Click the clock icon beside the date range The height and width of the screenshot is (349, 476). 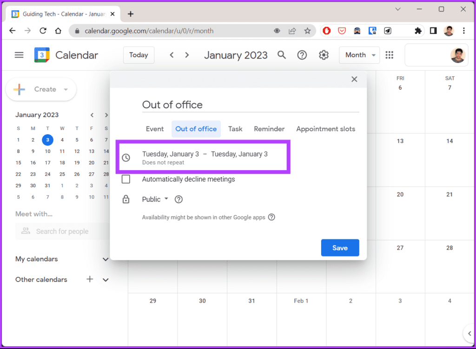(126, 158)
